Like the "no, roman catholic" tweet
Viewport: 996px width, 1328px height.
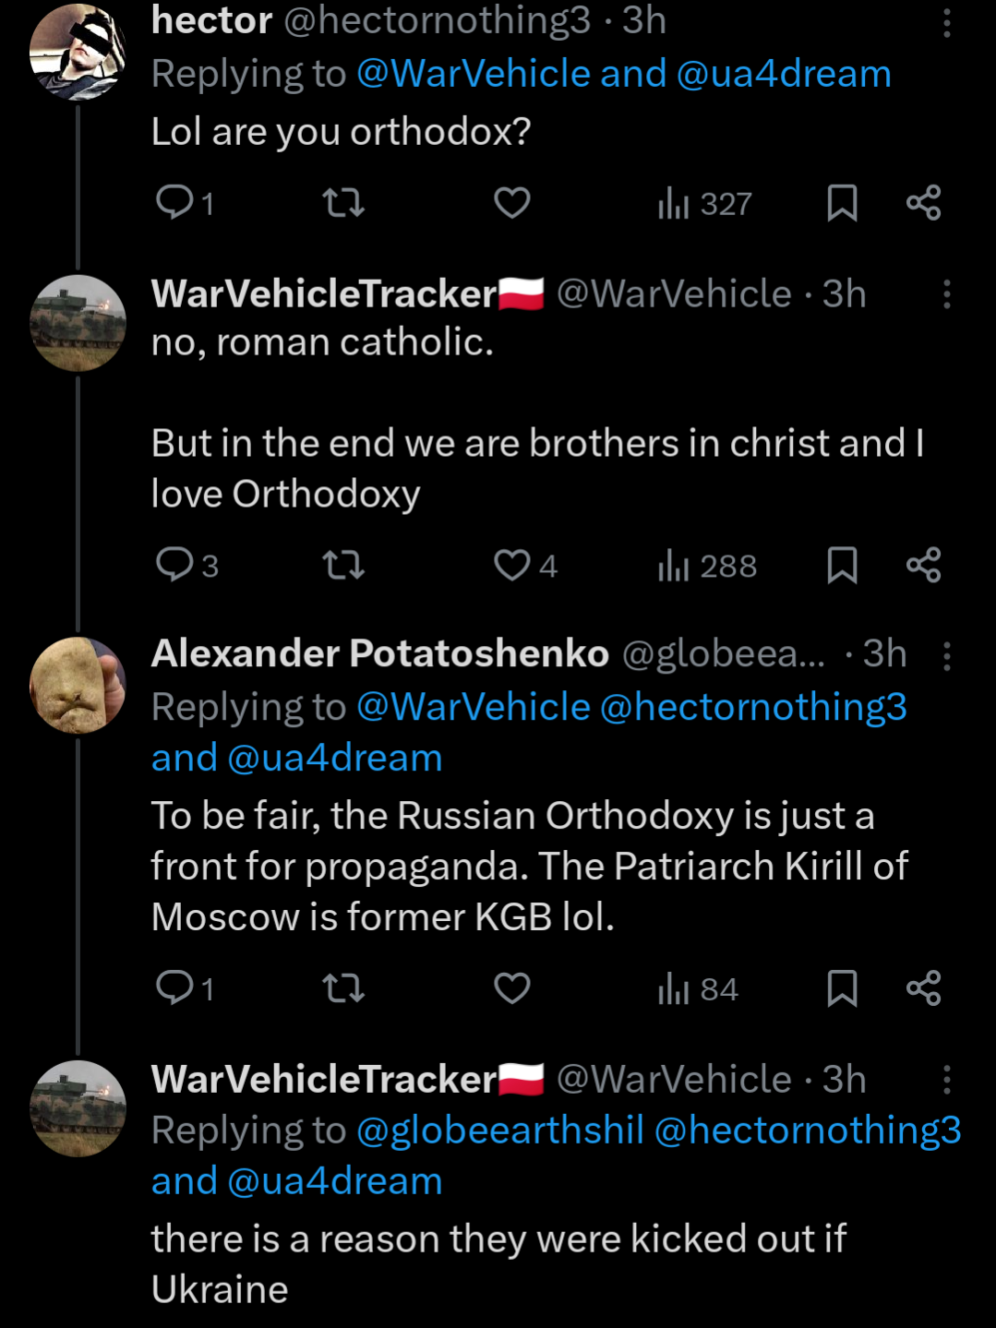pyautogui.click(x=513, y=565)
